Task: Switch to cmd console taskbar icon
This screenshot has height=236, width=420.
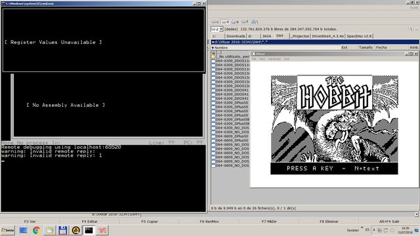Action: coord(89,230)
